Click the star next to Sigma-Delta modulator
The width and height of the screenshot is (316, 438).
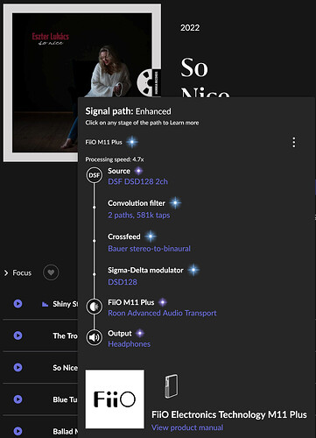point(193,270)
